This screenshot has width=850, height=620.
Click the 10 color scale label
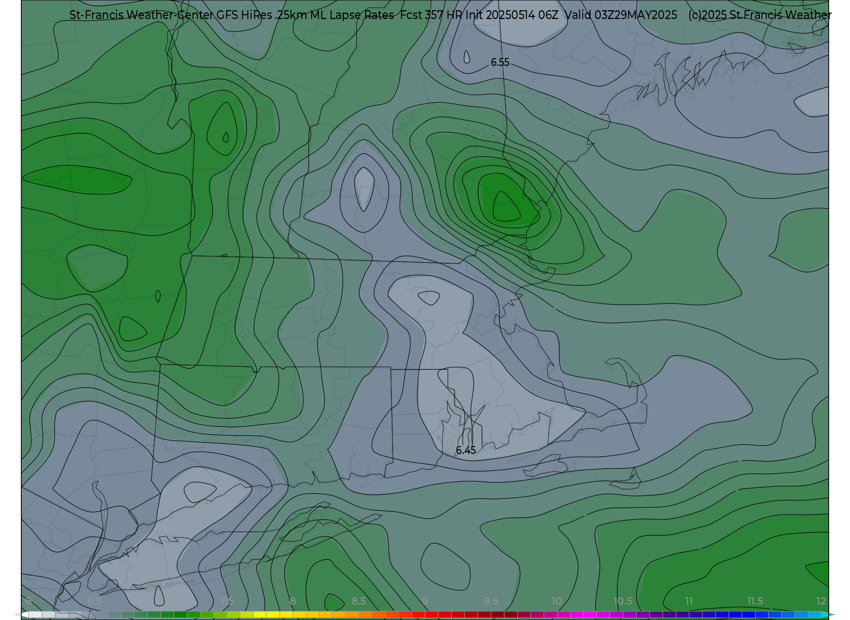556,601
